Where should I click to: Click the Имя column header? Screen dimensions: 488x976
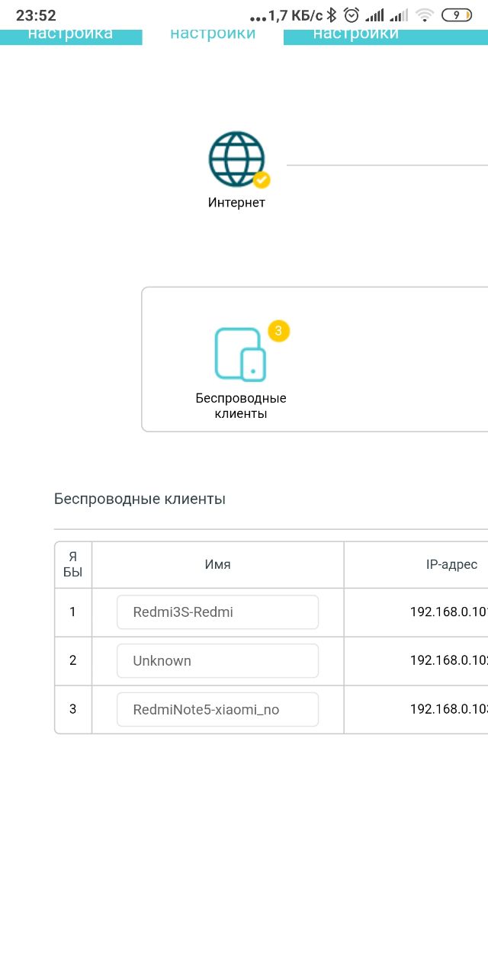(x=217, y=565)
